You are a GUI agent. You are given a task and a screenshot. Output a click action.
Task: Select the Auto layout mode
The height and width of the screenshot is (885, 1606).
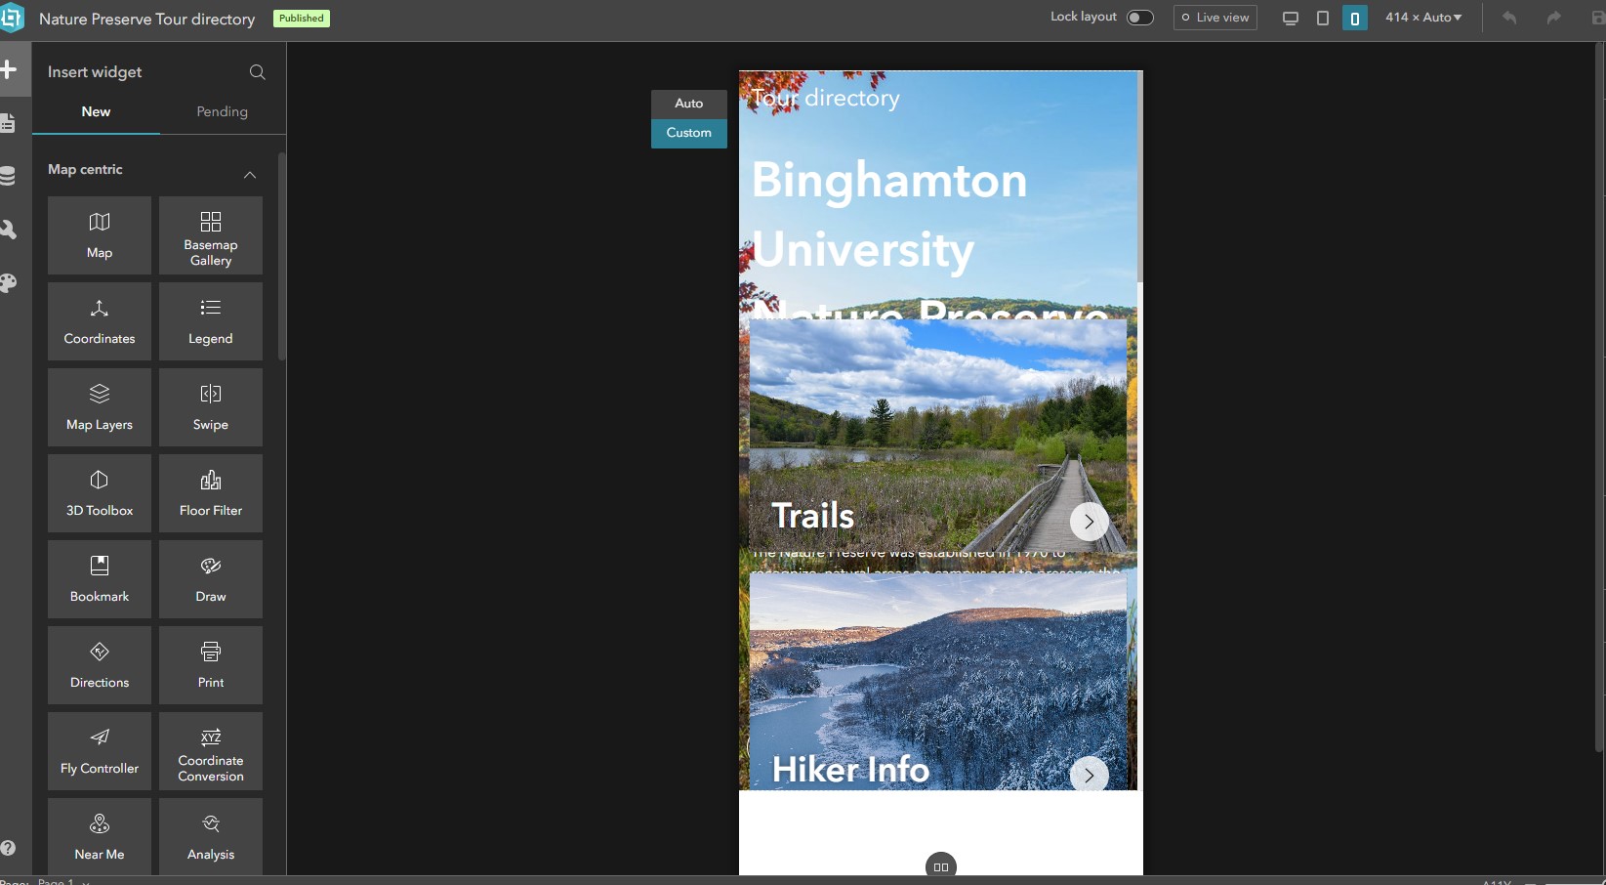pos(689,104)
